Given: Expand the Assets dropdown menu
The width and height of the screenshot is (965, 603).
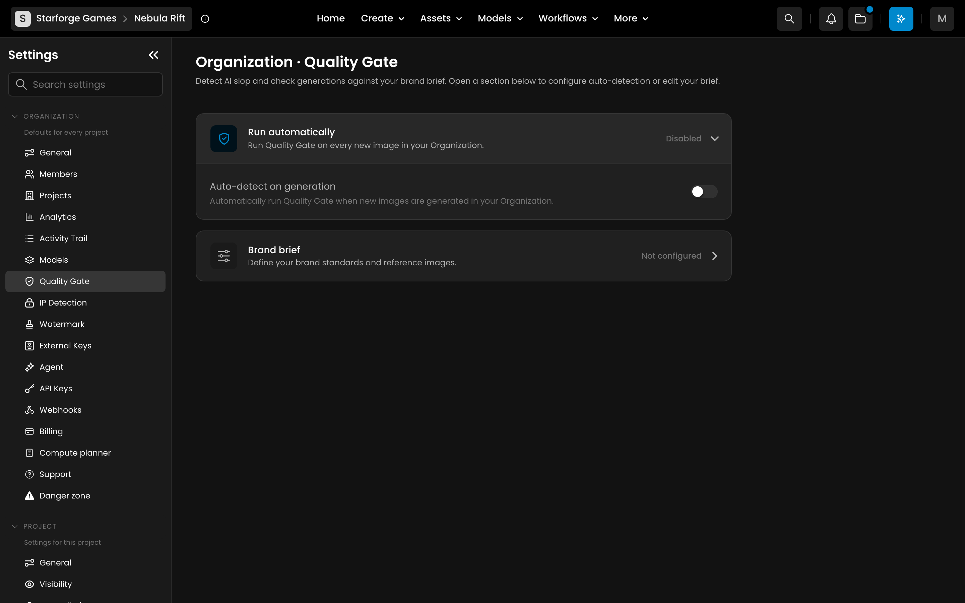Looking at the screenshot, I should point(441,18).
